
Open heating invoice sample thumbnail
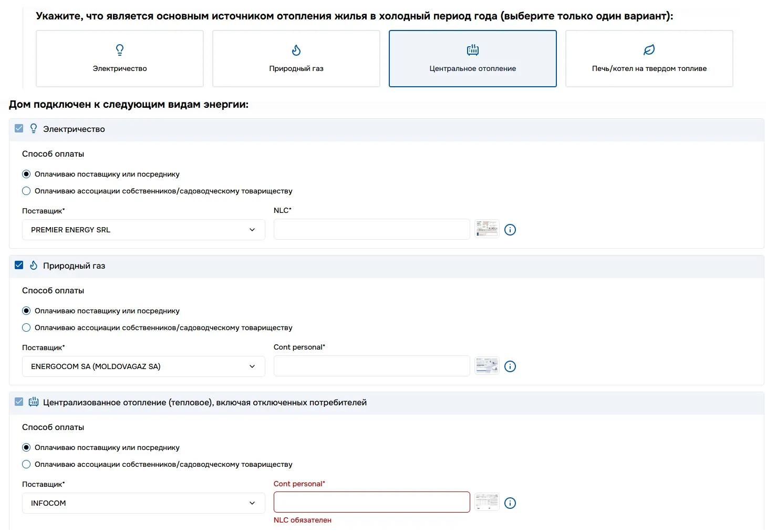pos(487,503)
